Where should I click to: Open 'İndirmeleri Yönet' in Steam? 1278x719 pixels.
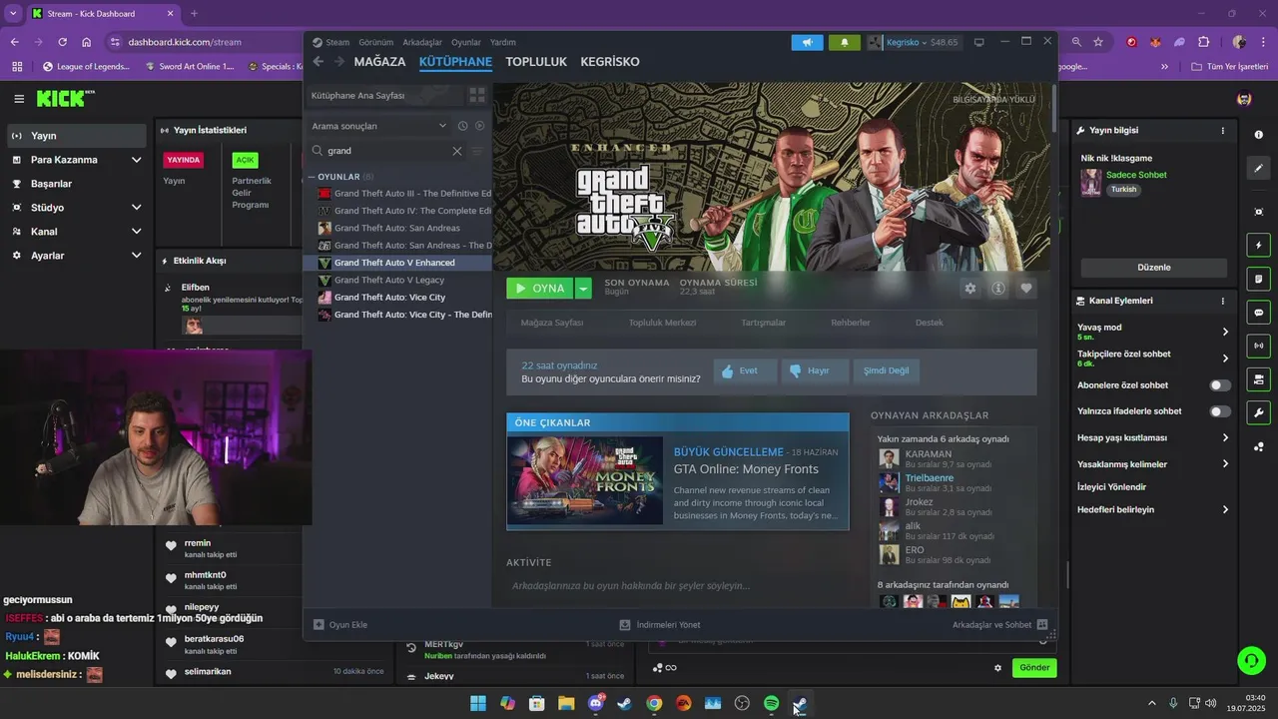click(x=660, y=625)
